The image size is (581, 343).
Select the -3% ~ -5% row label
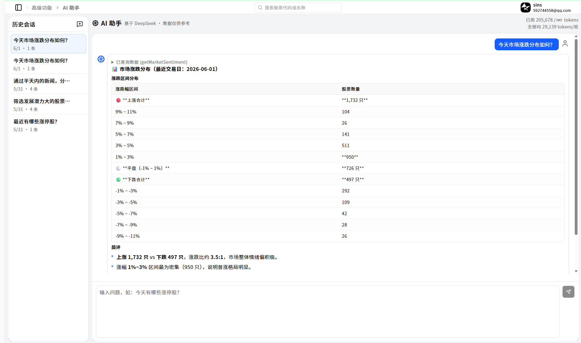[x=126, y=202]
